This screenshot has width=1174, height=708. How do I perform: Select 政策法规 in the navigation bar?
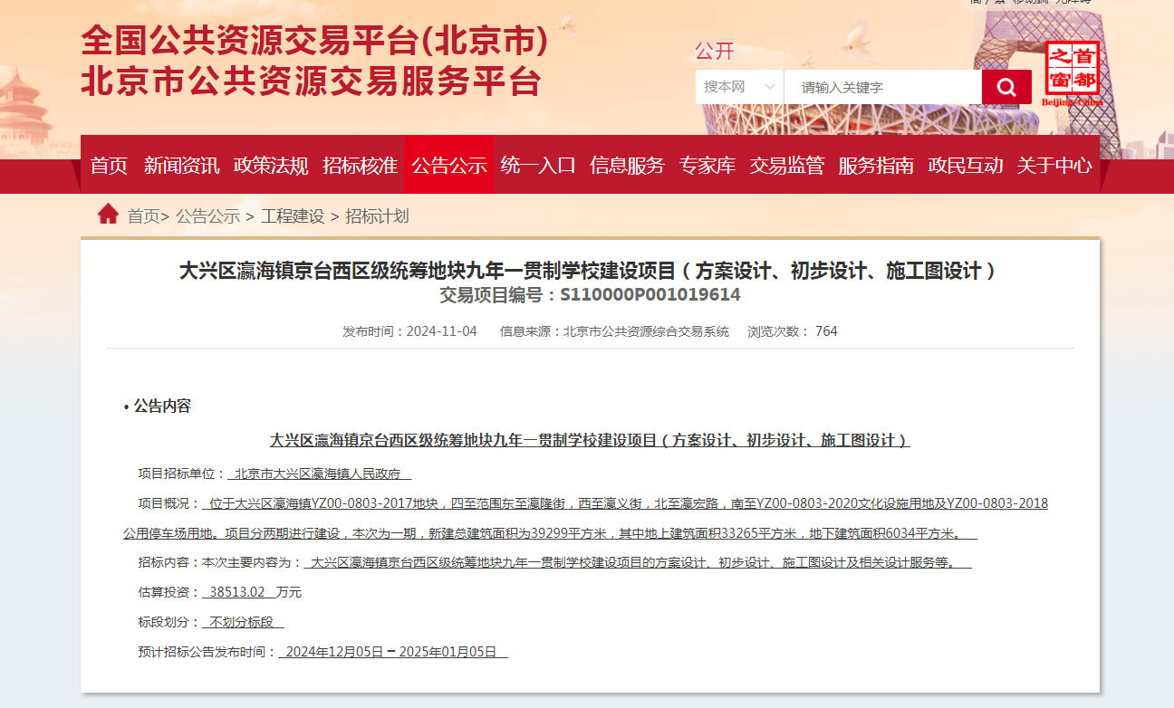[x=271, y=165]
